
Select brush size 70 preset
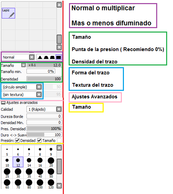pyautogui.click(x=18, y=184)
